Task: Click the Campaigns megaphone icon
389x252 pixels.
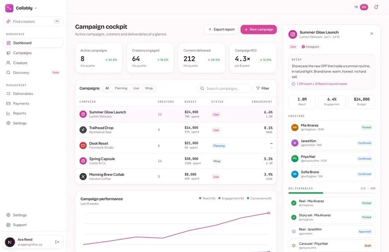Action: [8, 53]
